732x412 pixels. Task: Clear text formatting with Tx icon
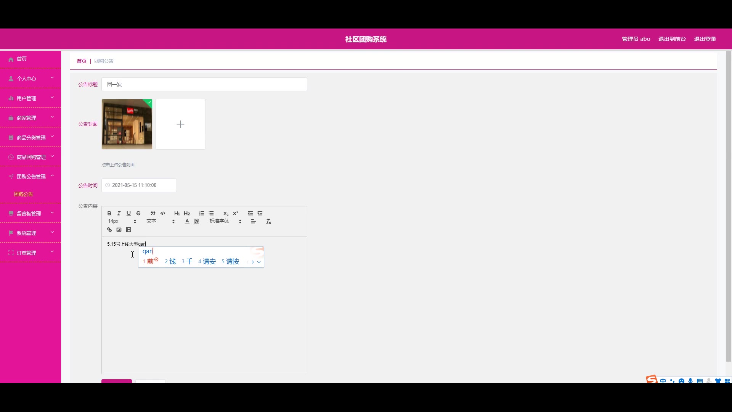[x=268, y=221]
